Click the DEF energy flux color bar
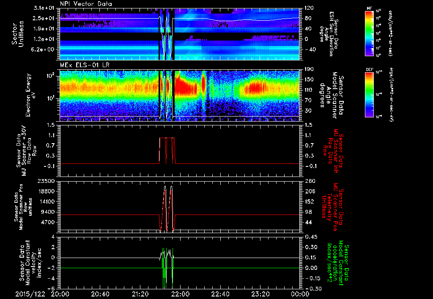The height and width of the screenshot is (299, 433). pos(370,95)
